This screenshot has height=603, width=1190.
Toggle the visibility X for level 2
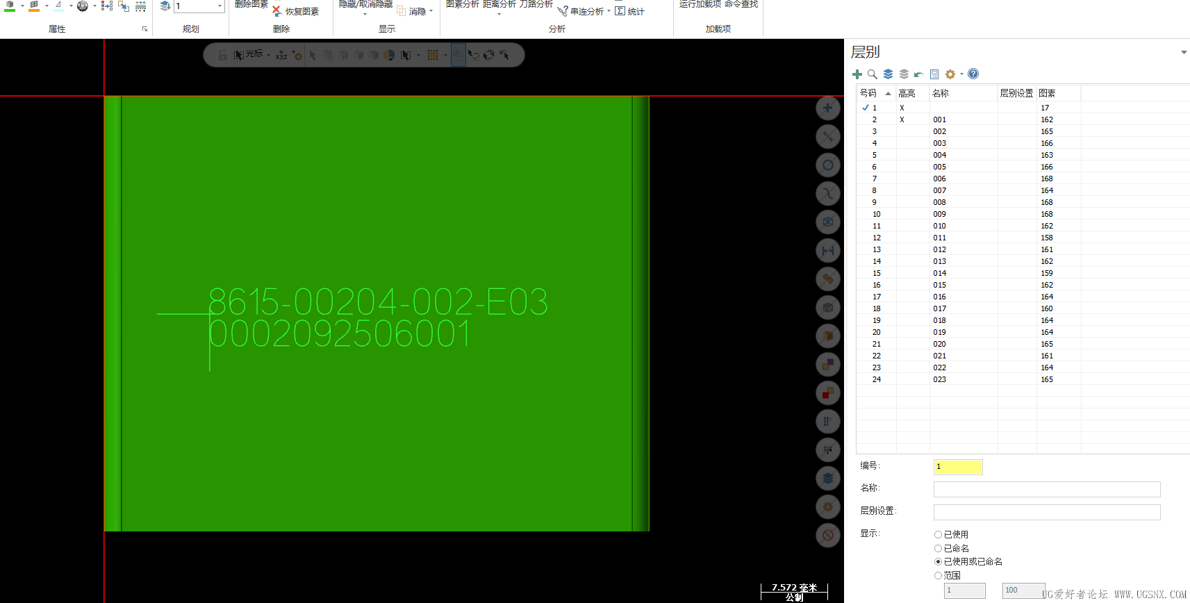[902, 119]
